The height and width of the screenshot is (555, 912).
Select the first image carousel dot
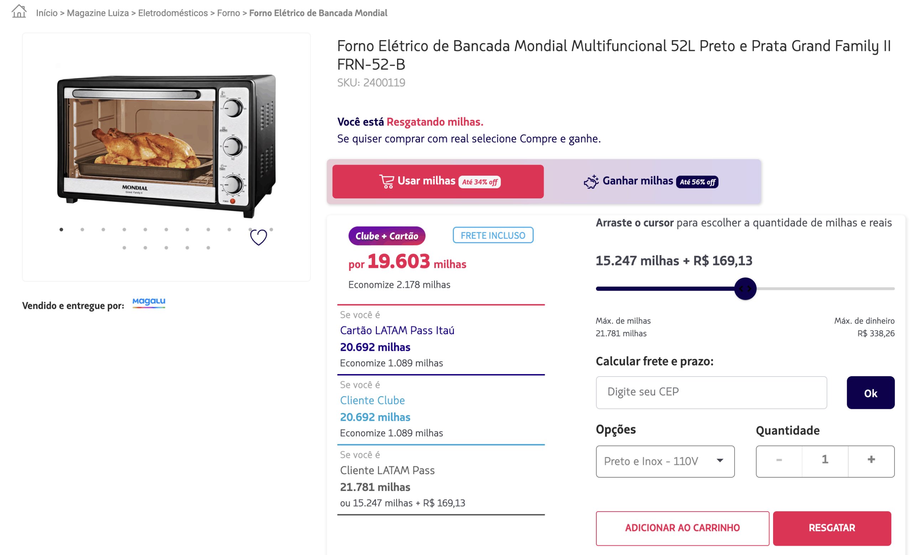click(61, 230)
